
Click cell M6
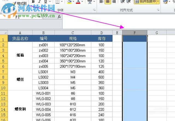(x=73, y=88)
